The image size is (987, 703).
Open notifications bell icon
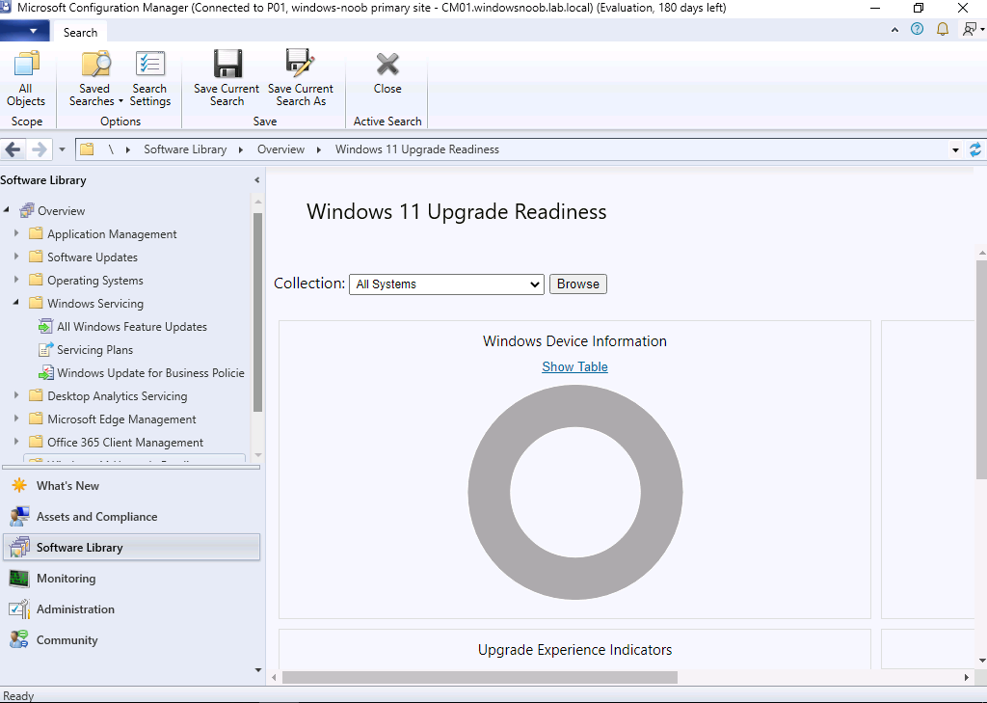[x=943, y=29]
